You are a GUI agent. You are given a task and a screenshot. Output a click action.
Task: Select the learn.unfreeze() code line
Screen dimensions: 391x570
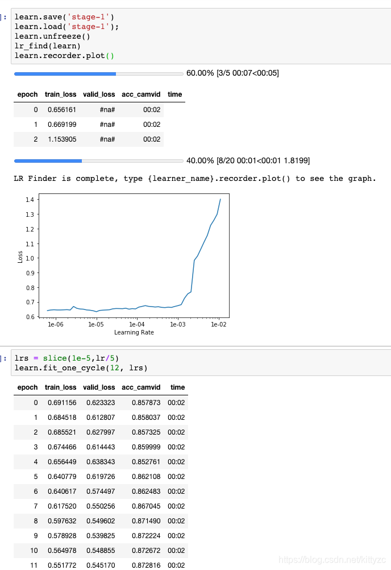[52, 36]
